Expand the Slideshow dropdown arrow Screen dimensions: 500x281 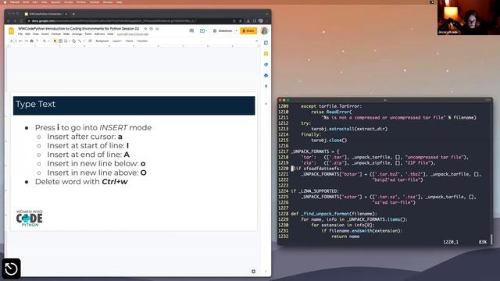click(236, 31)
